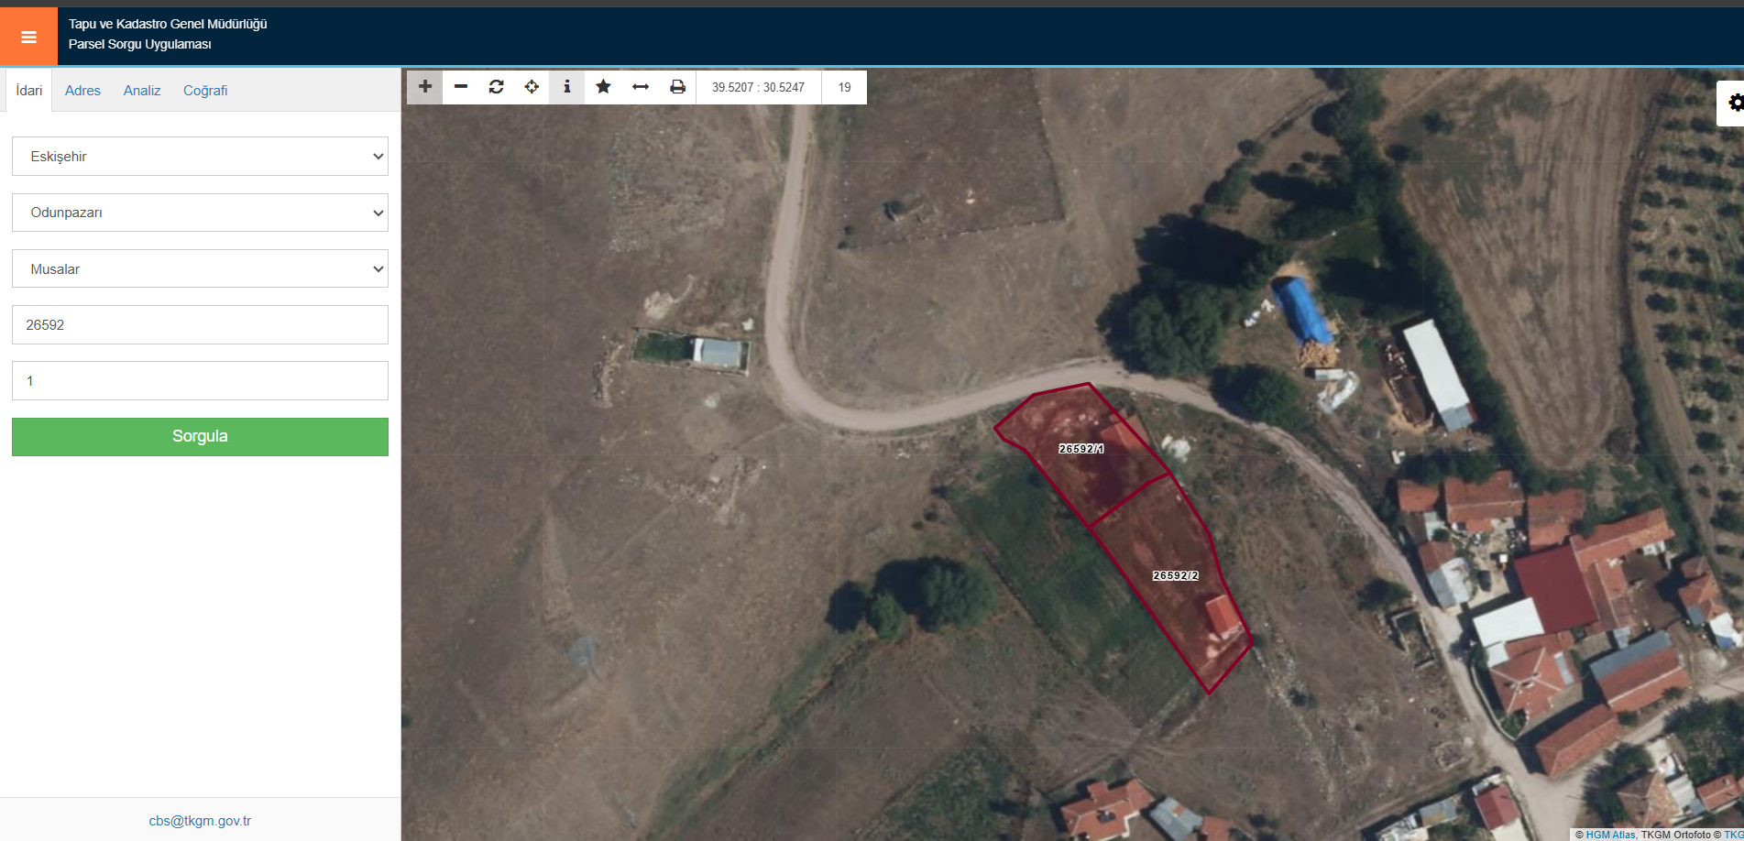Image resolution: width=1744 pixels, height=841 pixels.
Task: Click the block number field containing 26592
Action: click(200, 325)
